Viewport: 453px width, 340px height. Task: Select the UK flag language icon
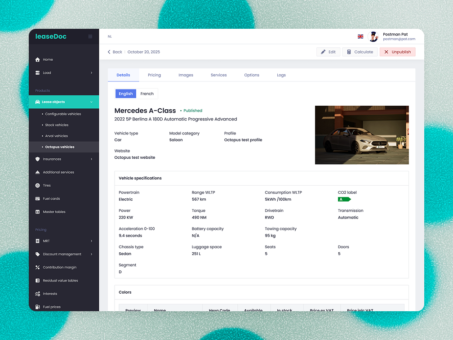click(x=360, y=36)
